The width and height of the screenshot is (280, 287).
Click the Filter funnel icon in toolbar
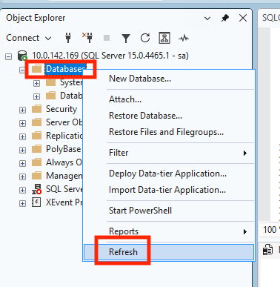click(126, 38)
